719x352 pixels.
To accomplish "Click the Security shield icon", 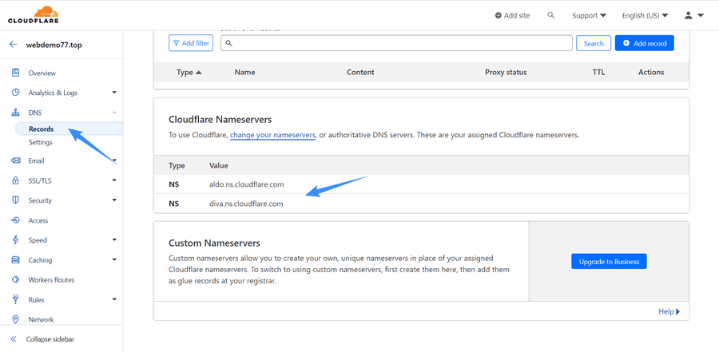I will point(16,200).
